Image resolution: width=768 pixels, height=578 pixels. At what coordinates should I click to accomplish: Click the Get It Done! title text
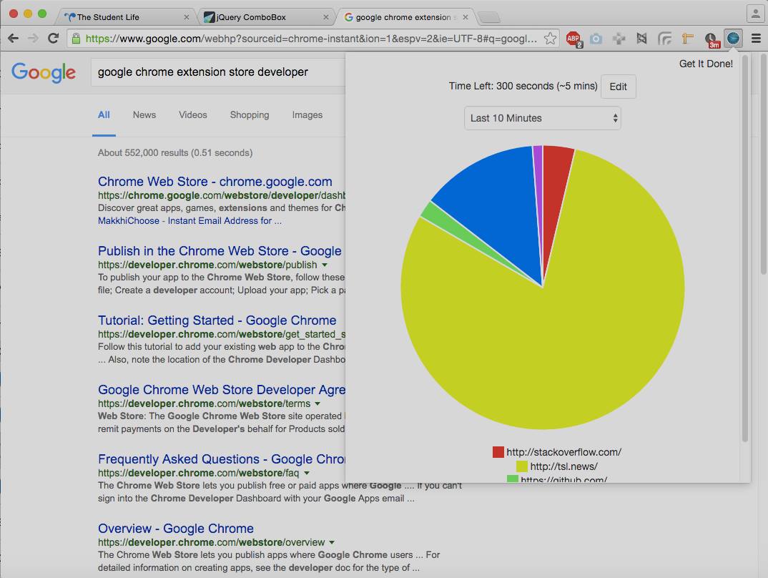coord(706,64)
